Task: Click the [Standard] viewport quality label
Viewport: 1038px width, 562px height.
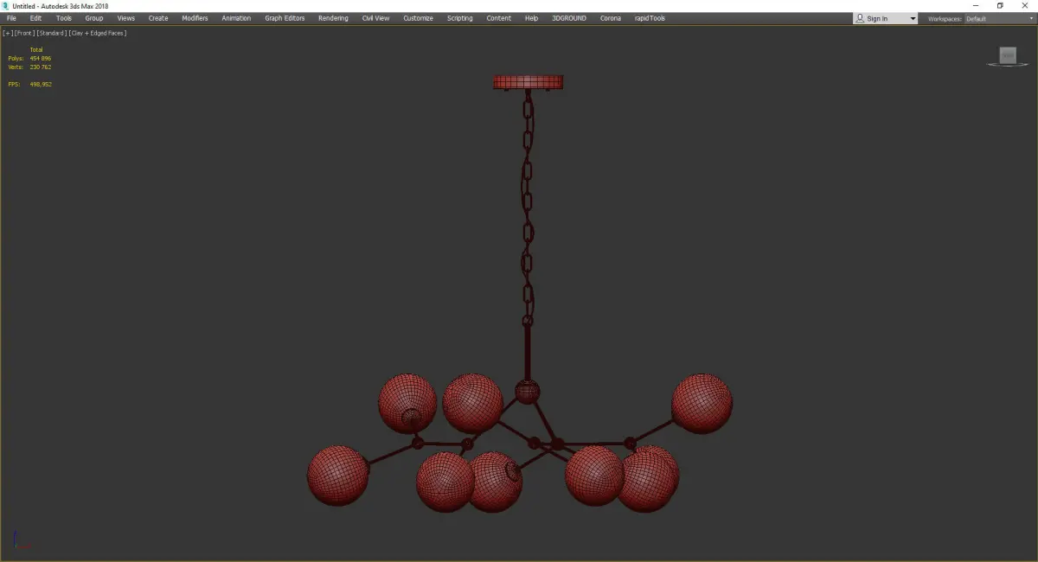Action: 51,33
